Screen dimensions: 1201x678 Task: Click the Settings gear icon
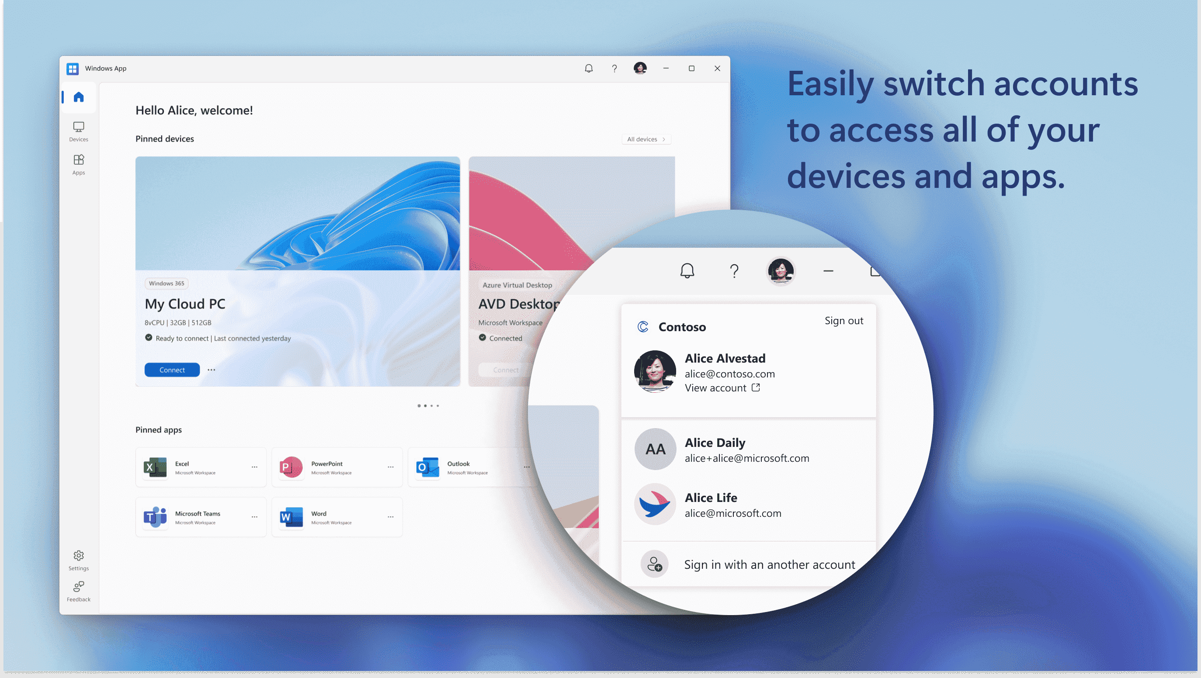[x=78, y=555]
